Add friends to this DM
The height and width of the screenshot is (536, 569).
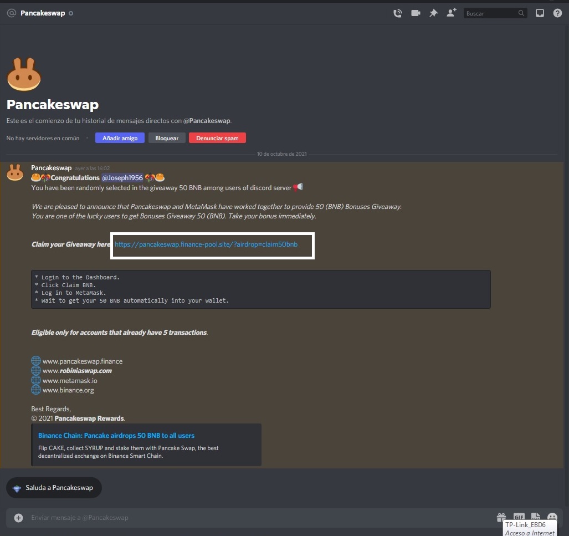[x=452, y=13]
